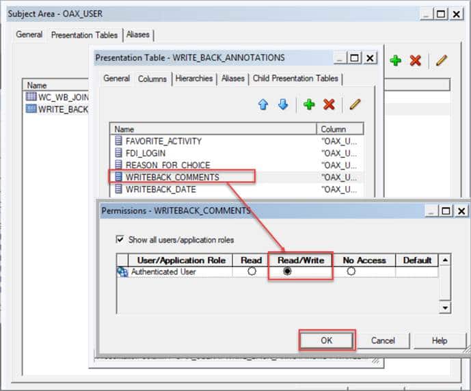Viewport: 471px width, 391px height.
Task: Switch to Hierarchies tab in Presentation Table
Action: click(x=194, y=79)
